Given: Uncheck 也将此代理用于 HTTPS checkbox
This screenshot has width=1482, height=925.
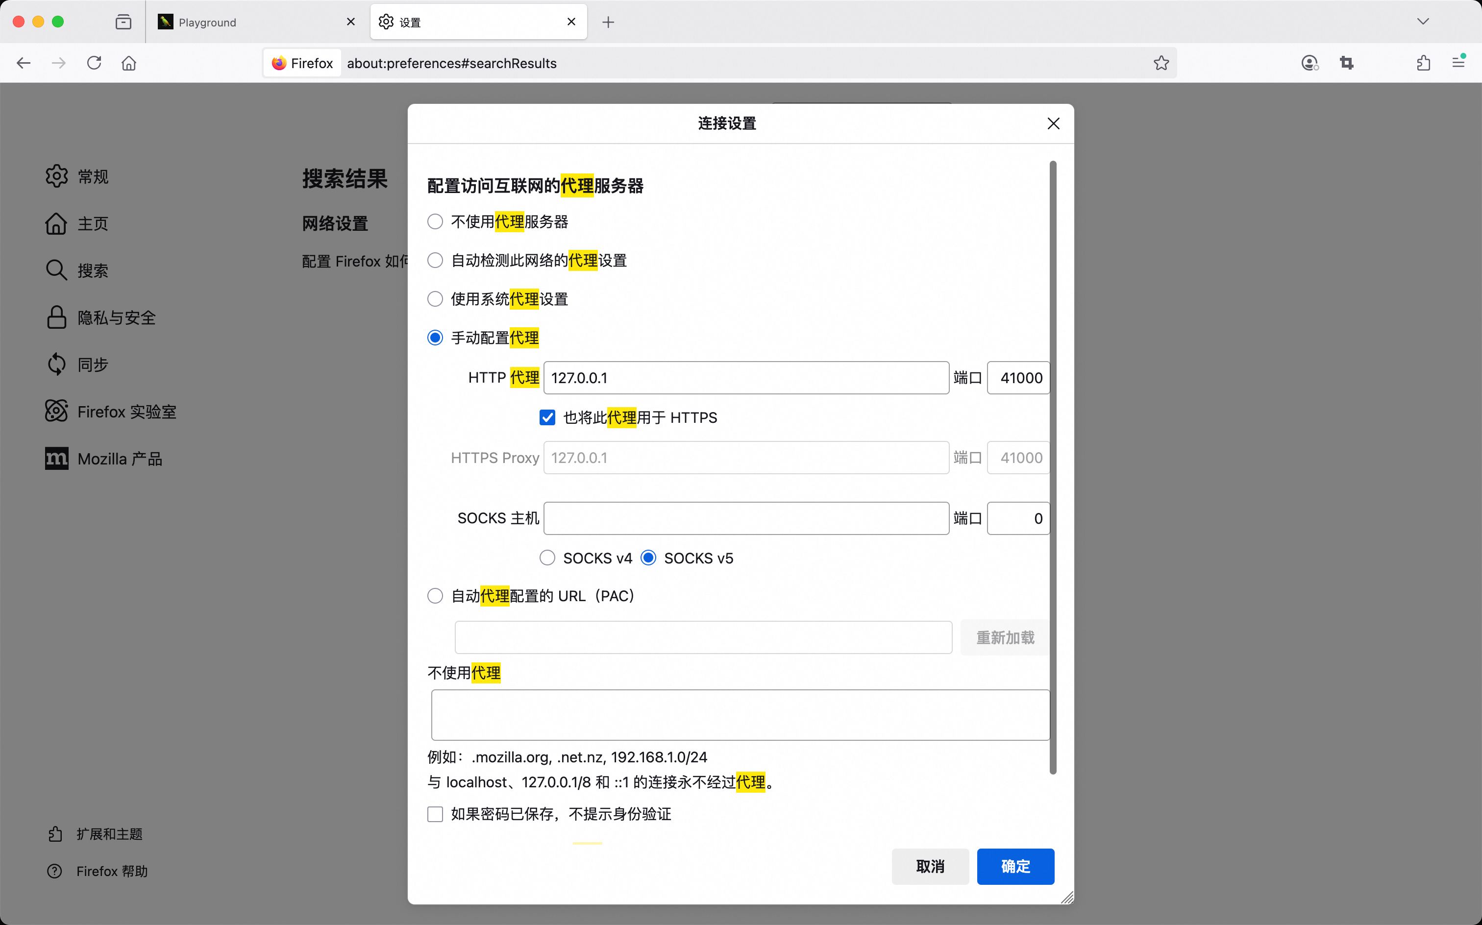Looking at the screenshot, I should pos(547,417).
